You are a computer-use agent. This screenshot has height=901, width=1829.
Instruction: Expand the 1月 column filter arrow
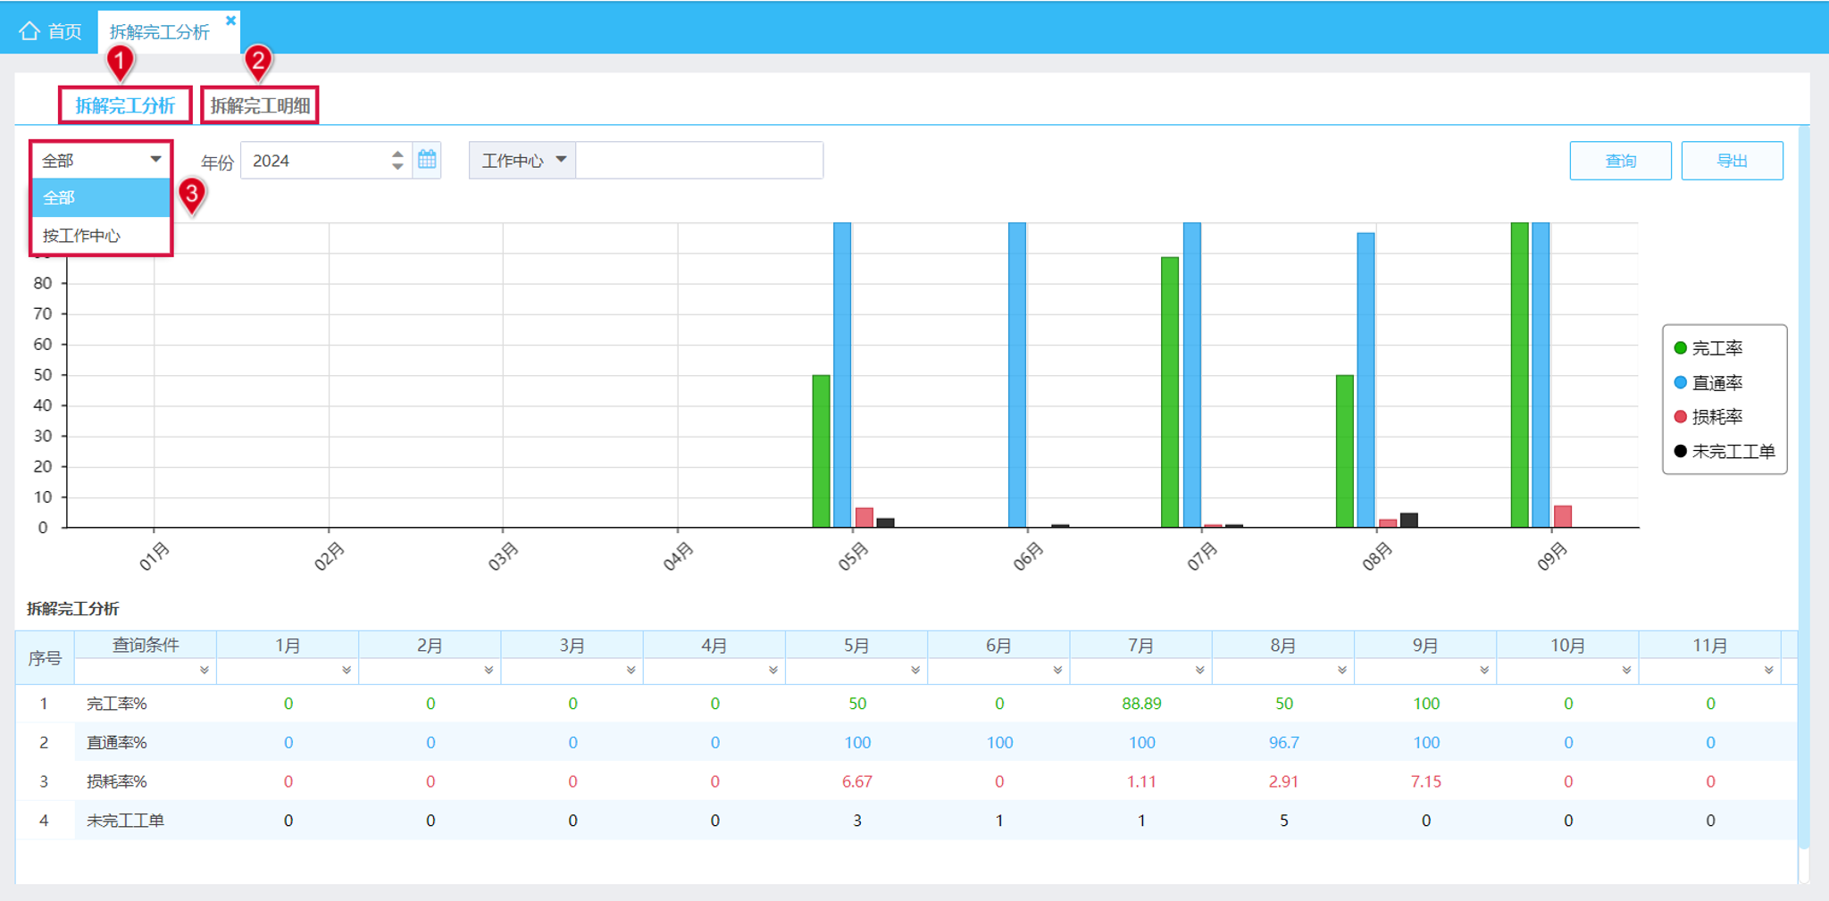[347, 670]
